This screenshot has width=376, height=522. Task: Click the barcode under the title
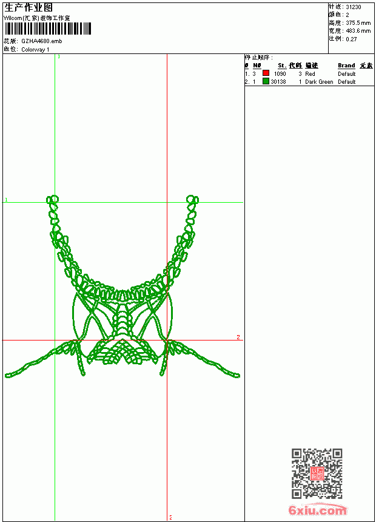(x=47, y=29)
